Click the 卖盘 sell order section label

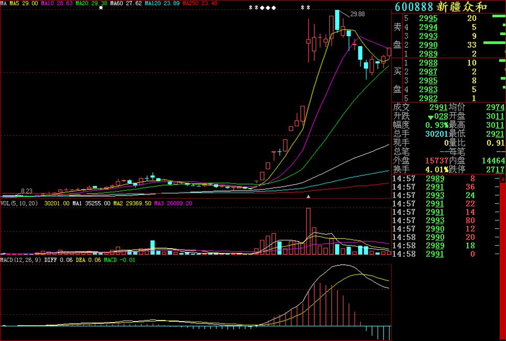[397, 36]
